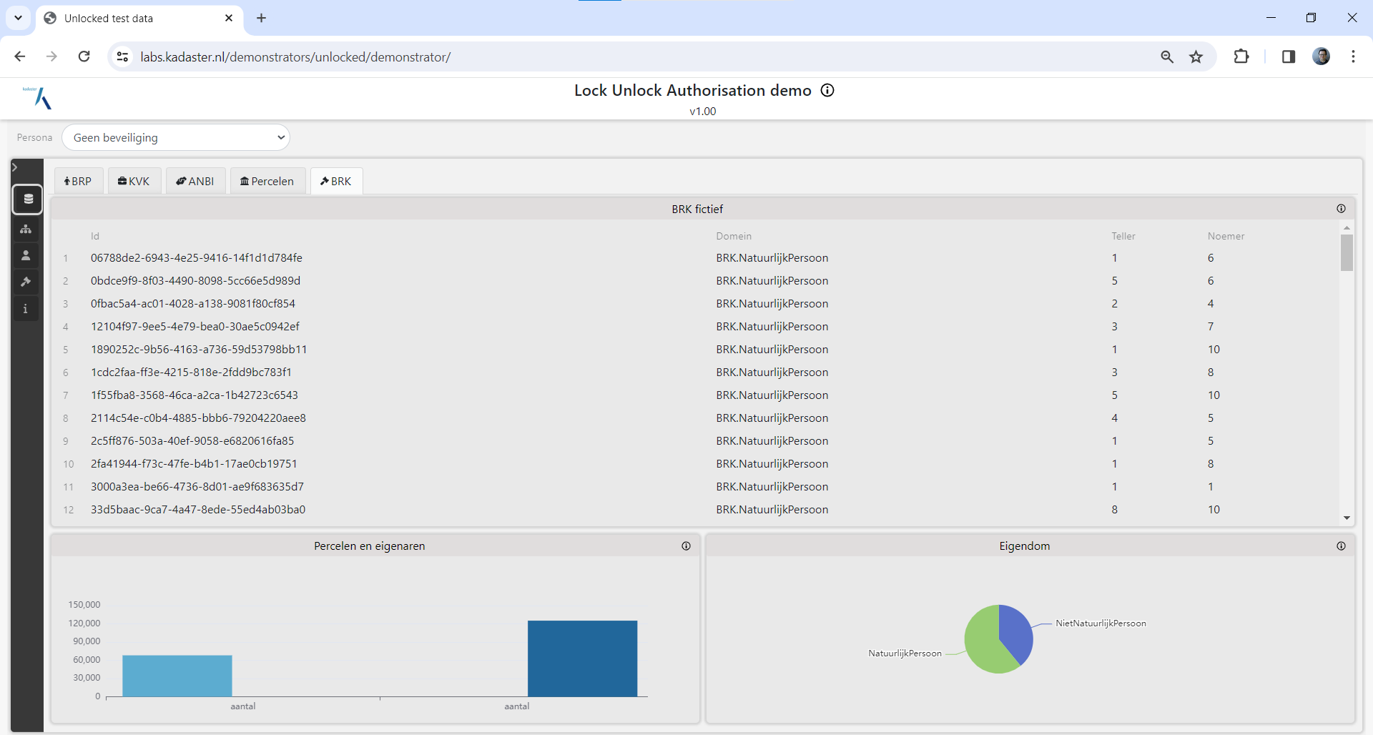Click Domein cell of row 1
The image size is (1373, 735).
772,258
